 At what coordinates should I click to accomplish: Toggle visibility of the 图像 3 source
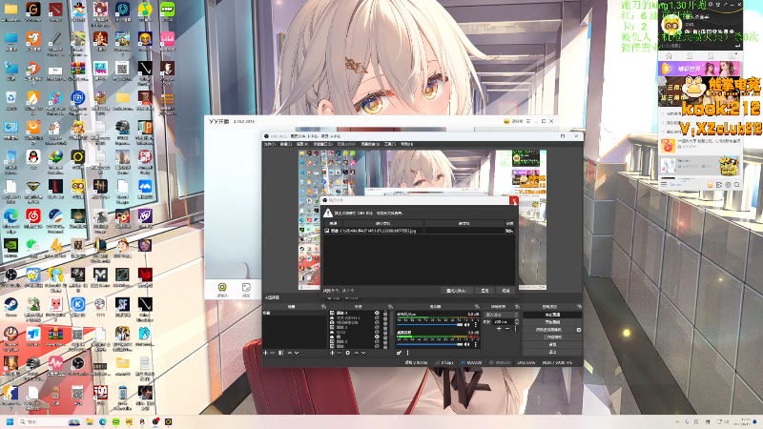[x=377, y=327]
